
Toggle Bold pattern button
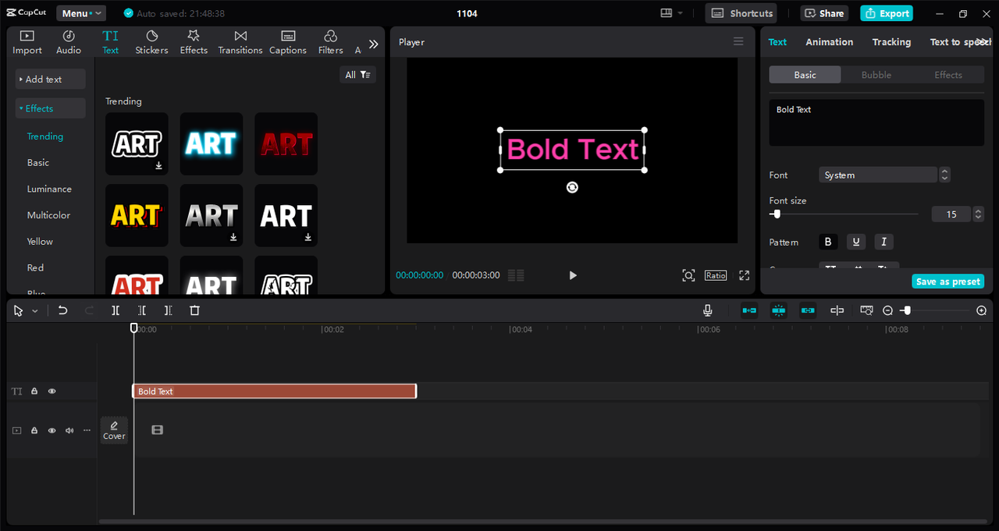point(828,242)
